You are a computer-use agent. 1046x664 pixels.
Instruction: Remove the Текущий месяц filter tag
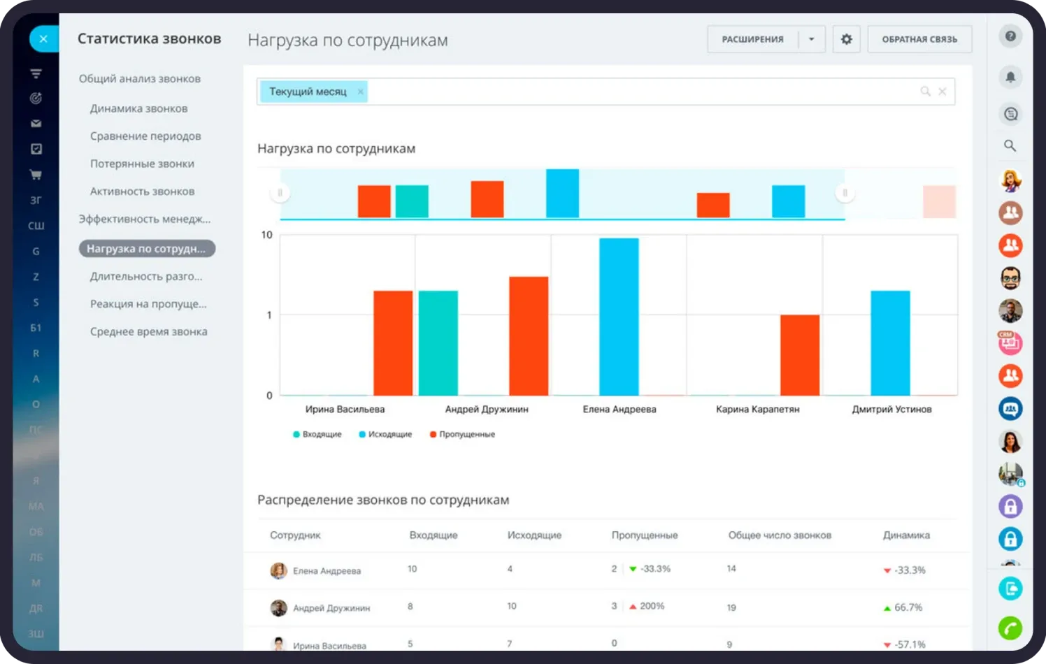pyautogui.click(x=361, y=92)
